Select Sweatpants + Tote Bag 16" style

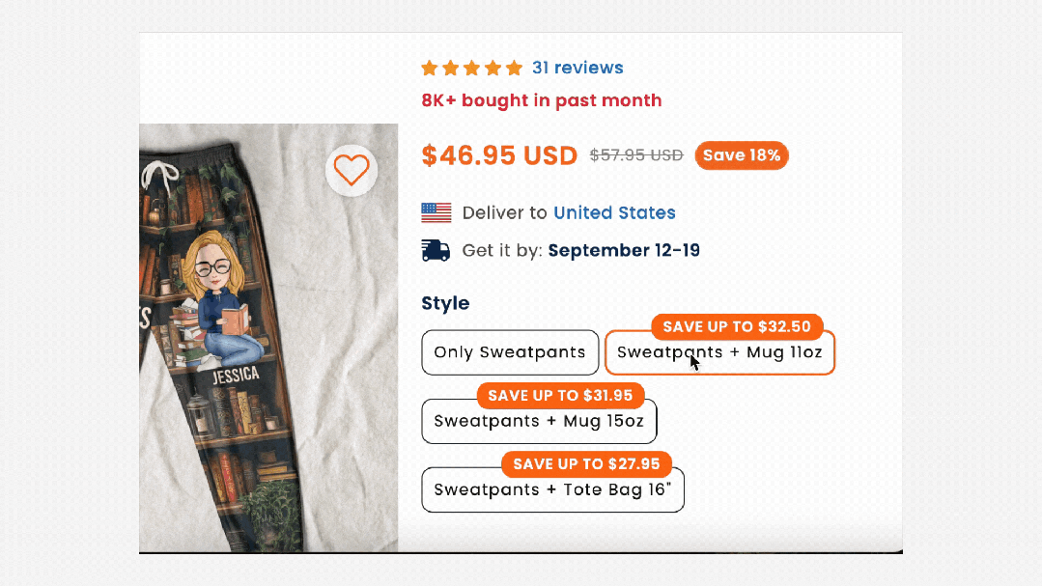(552, 490)
